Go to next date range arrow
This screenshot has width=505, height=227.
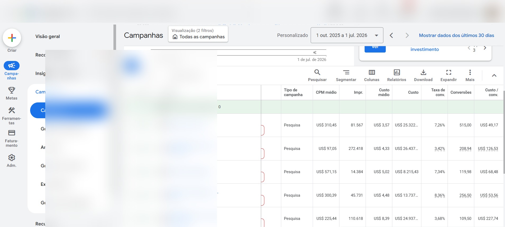click(407, 35)
